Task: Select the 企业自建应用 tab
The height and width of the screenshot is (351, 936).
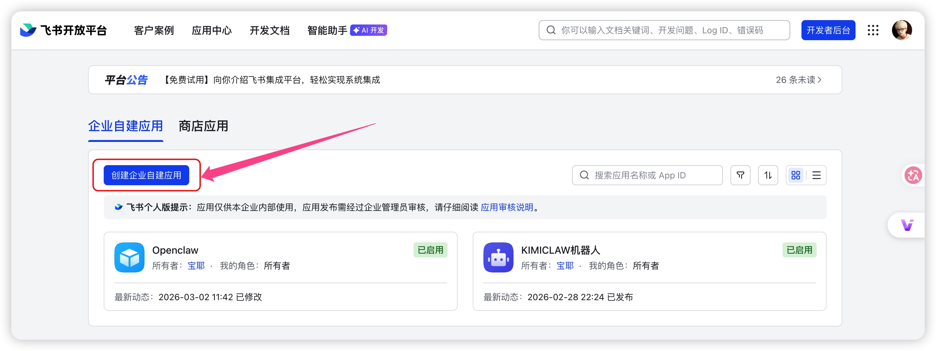Action: click(125, 126)
